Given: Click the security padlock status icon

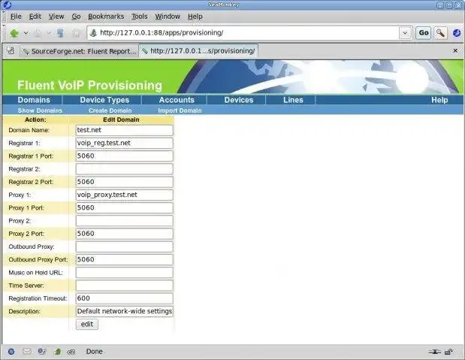Looking at the screenshot, I should 449,352.
